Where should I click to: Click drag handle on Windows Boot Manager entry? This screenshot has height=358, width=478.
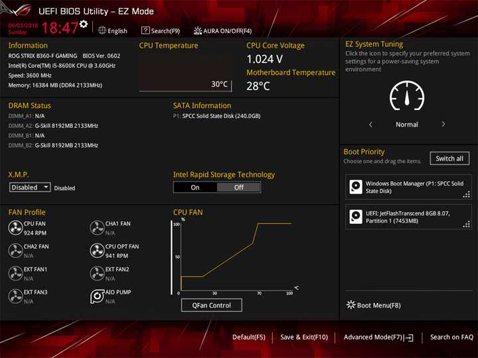click(467, 194)
